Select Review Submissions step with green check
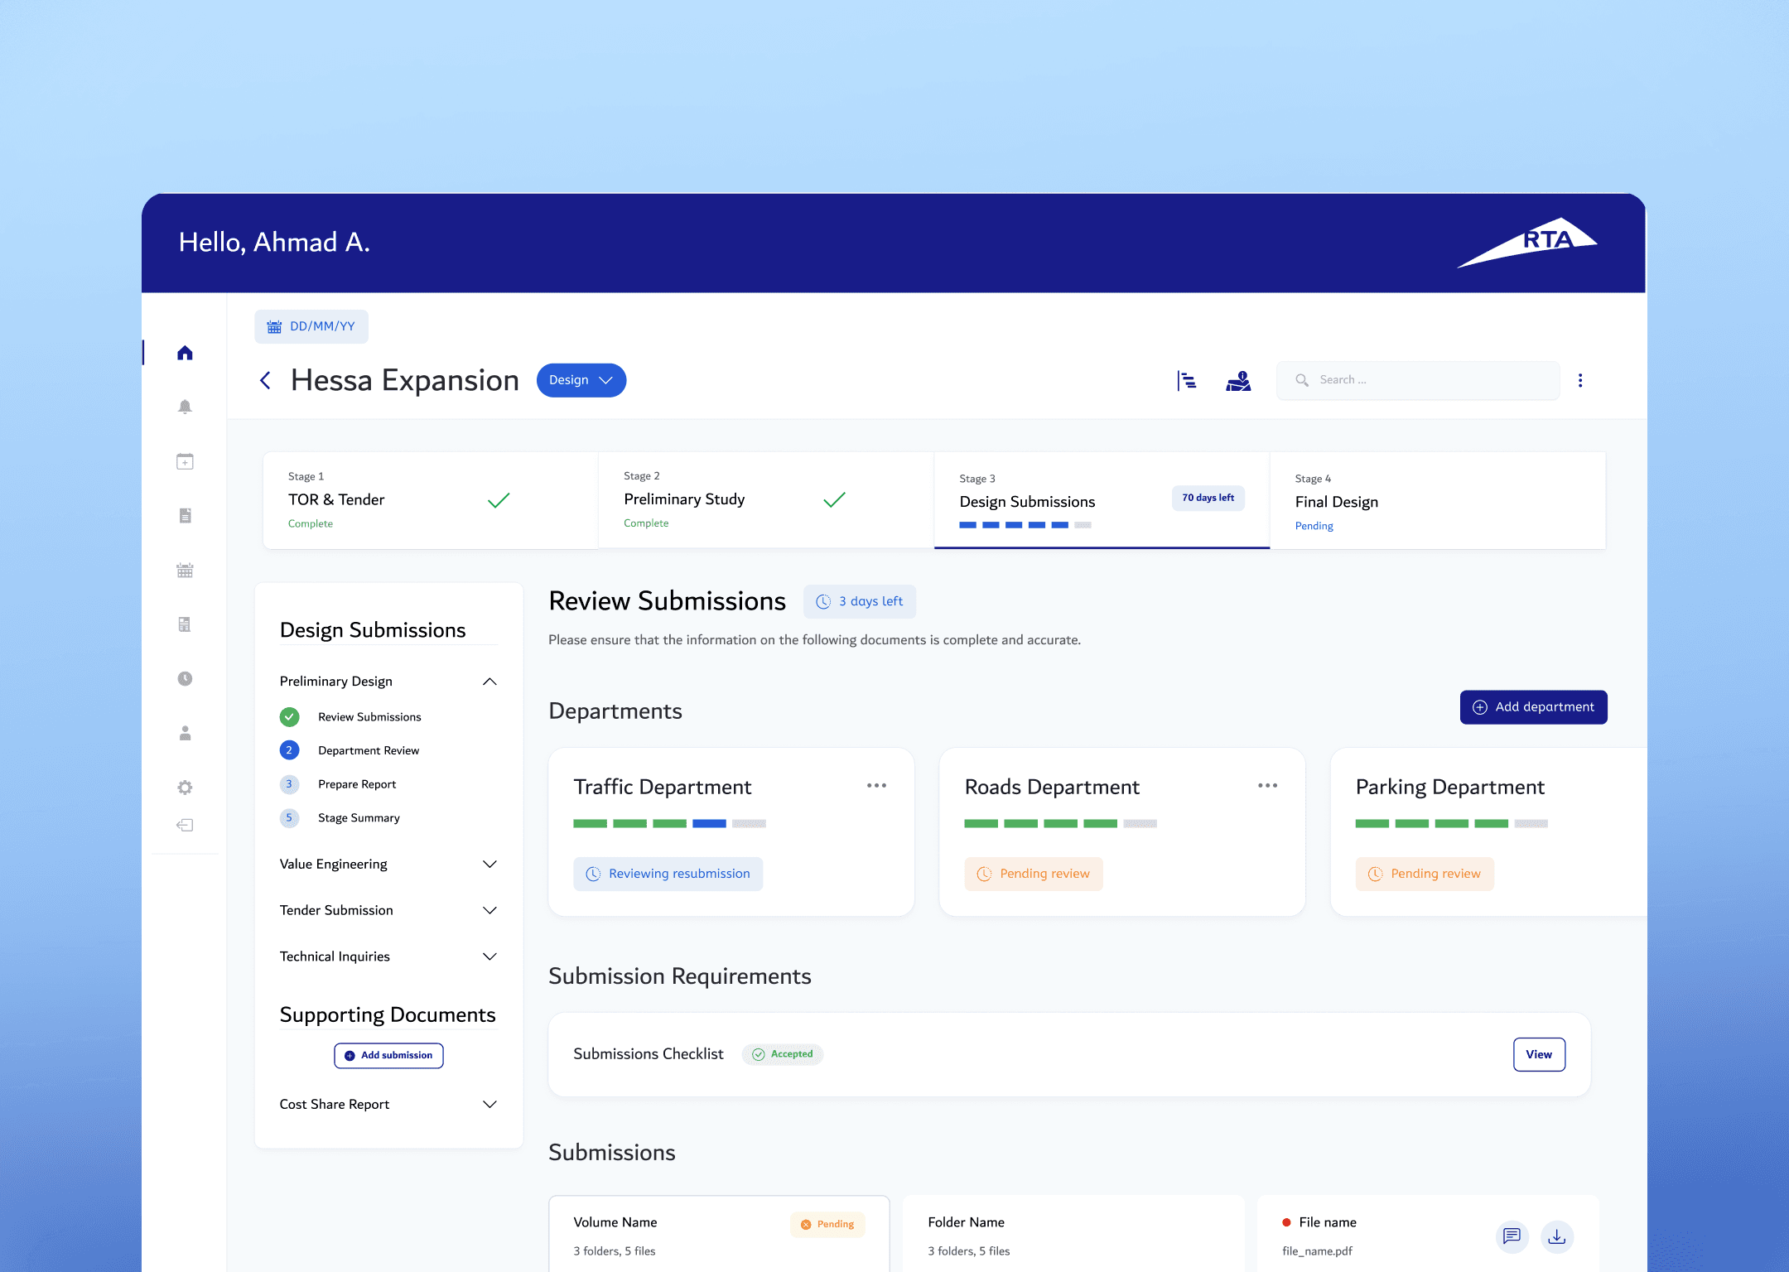Viewport: 1789px width, 1272px height. (369, 717)
